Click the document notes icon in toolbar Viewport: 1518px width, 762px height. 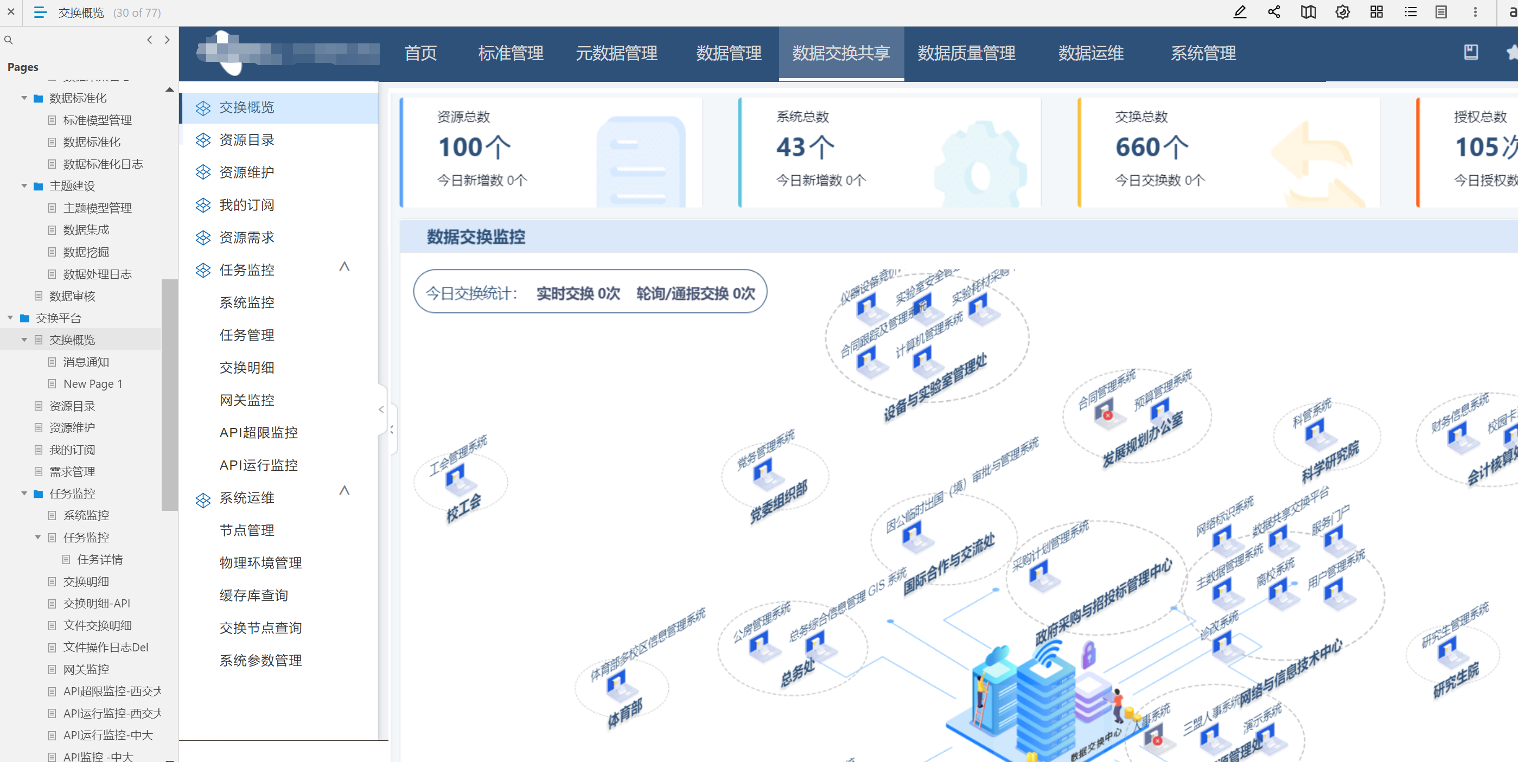[x=1442, y=12]
